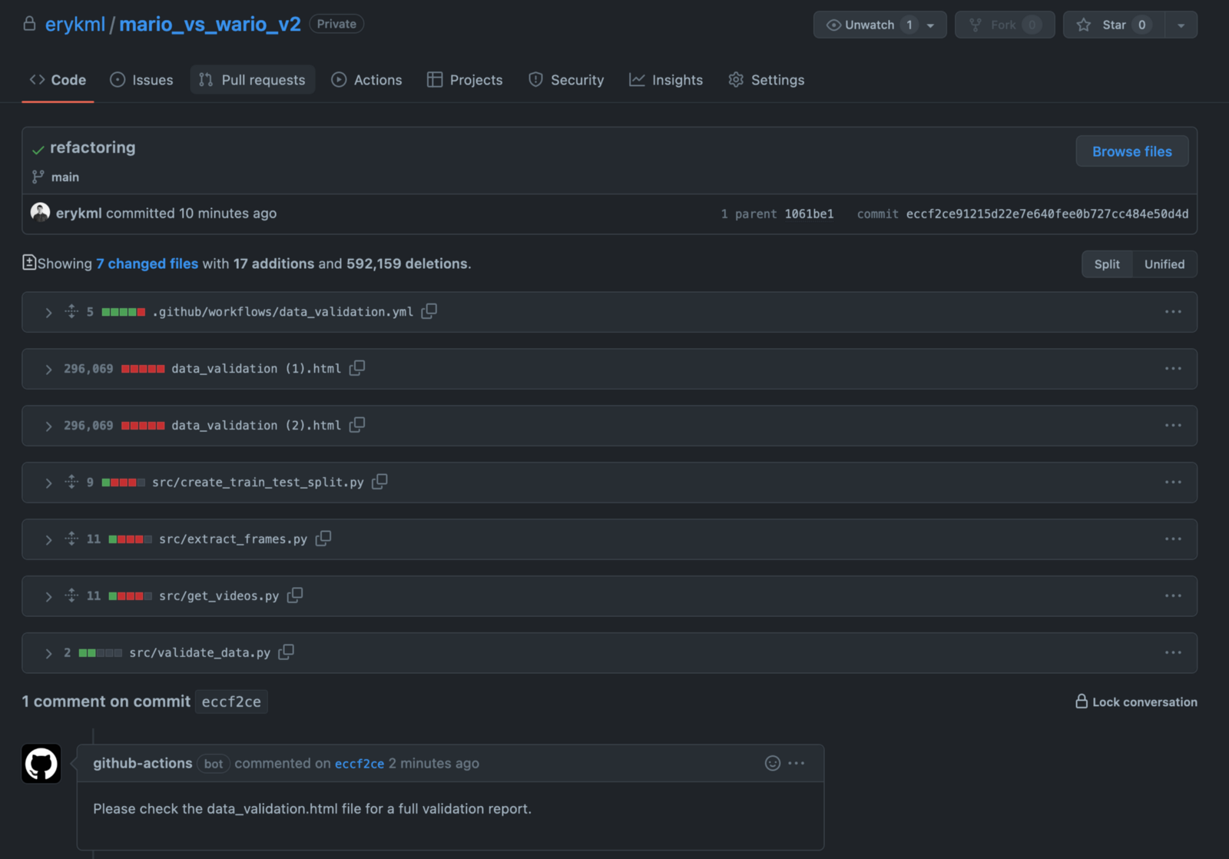1229x859 pixels.
Task: Open src/validate_data.py file link
Action: click(x=200, y=652)
